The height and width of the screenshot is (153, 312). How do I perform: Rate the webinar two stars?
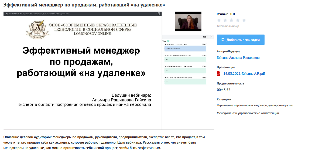(x=225, y=20)
